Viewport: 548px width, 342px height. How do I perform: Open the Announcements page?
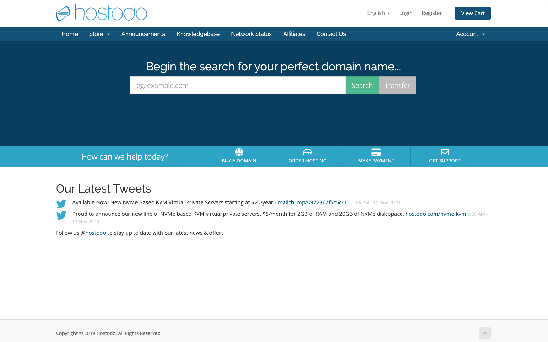[x=143, y=34]
